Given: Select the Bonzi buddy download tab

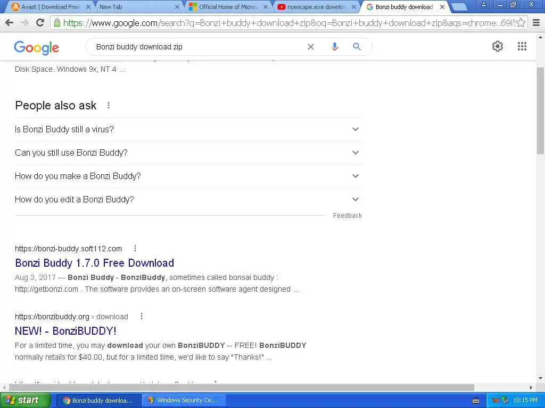Looking at the screenshot, I should tap(405, 7).
